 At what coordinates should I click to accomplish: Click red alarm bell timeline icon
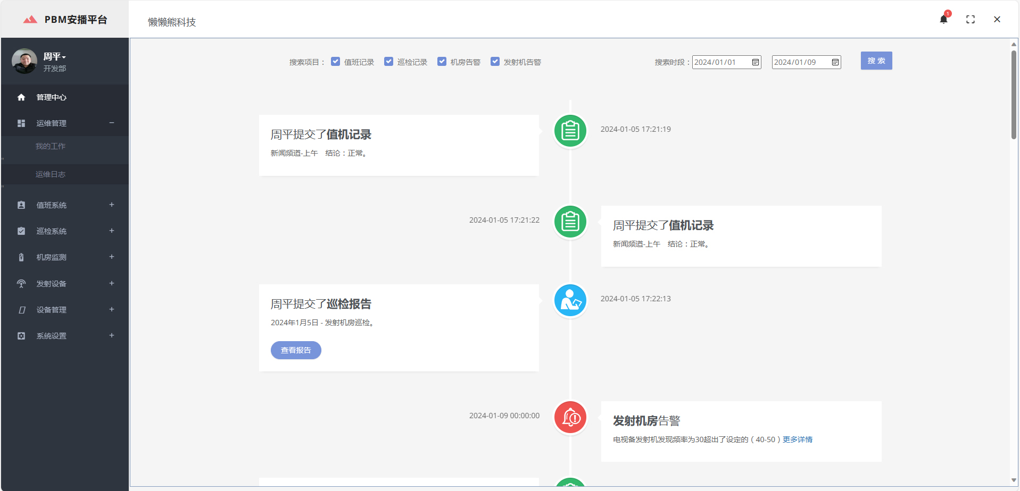coord(570,417)
